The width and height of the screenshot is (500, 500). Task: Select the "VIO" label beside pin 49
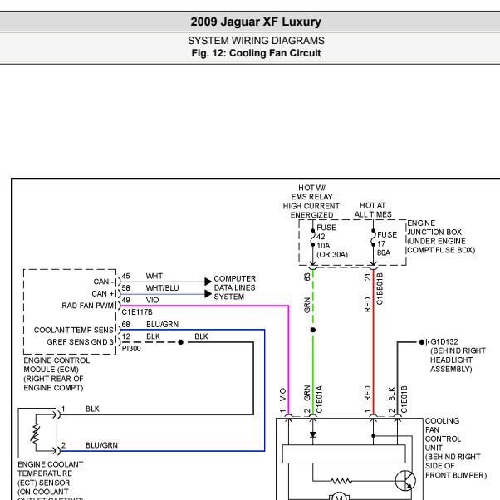pos(152,300)
